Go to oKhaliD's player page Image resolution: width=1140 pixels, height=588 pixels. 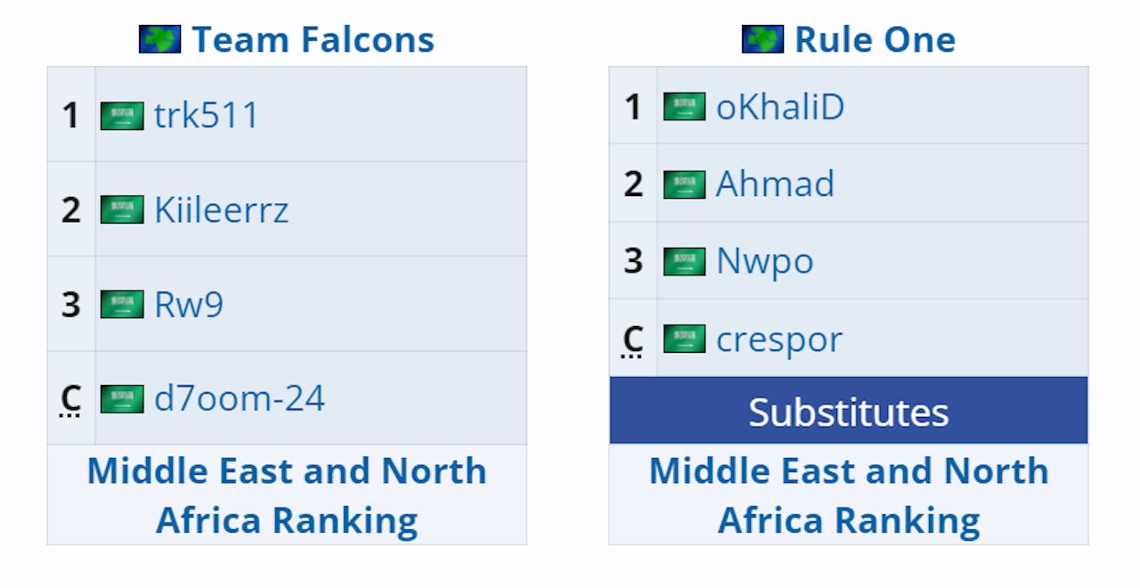(780, 107)
